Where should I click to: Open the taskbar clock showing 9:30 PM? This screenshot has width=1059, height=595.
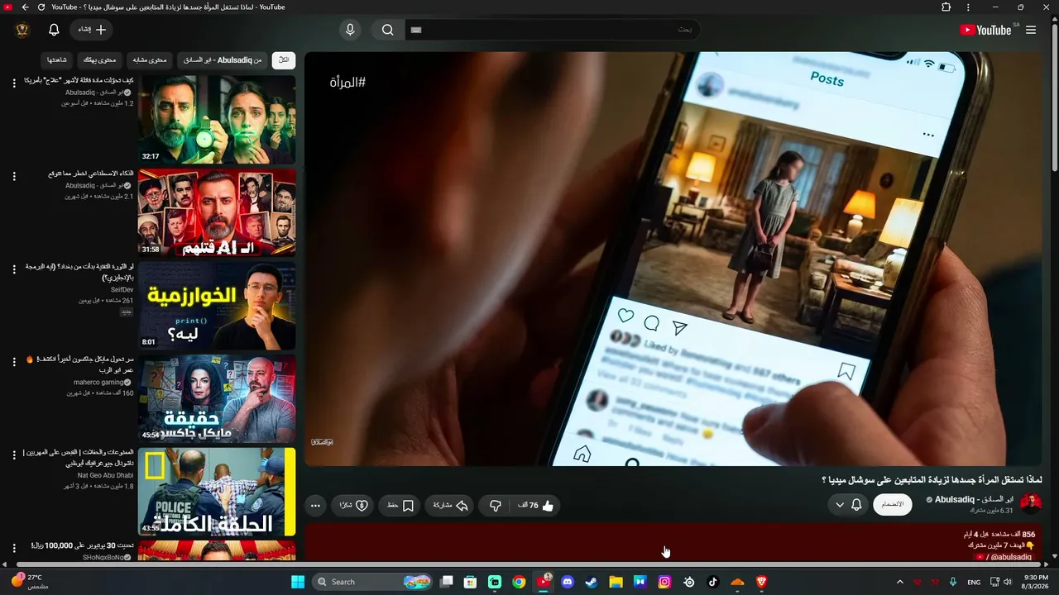point(1036,582)
